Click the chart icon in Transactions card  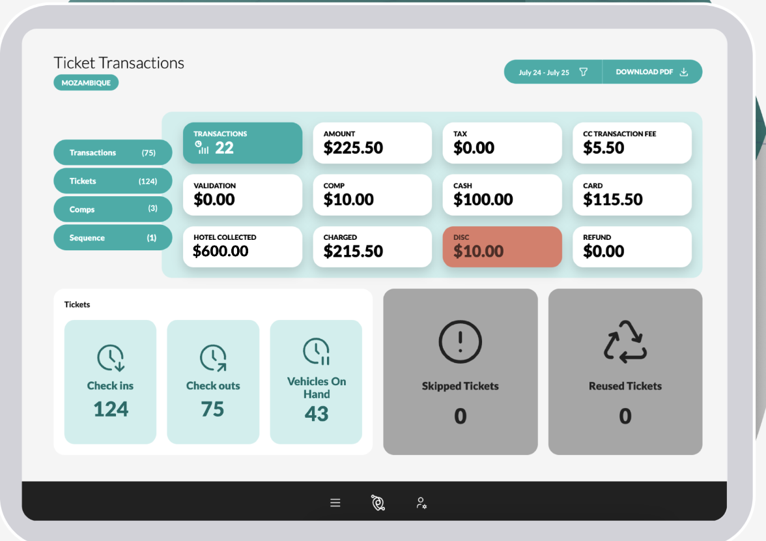coord(202,147)
